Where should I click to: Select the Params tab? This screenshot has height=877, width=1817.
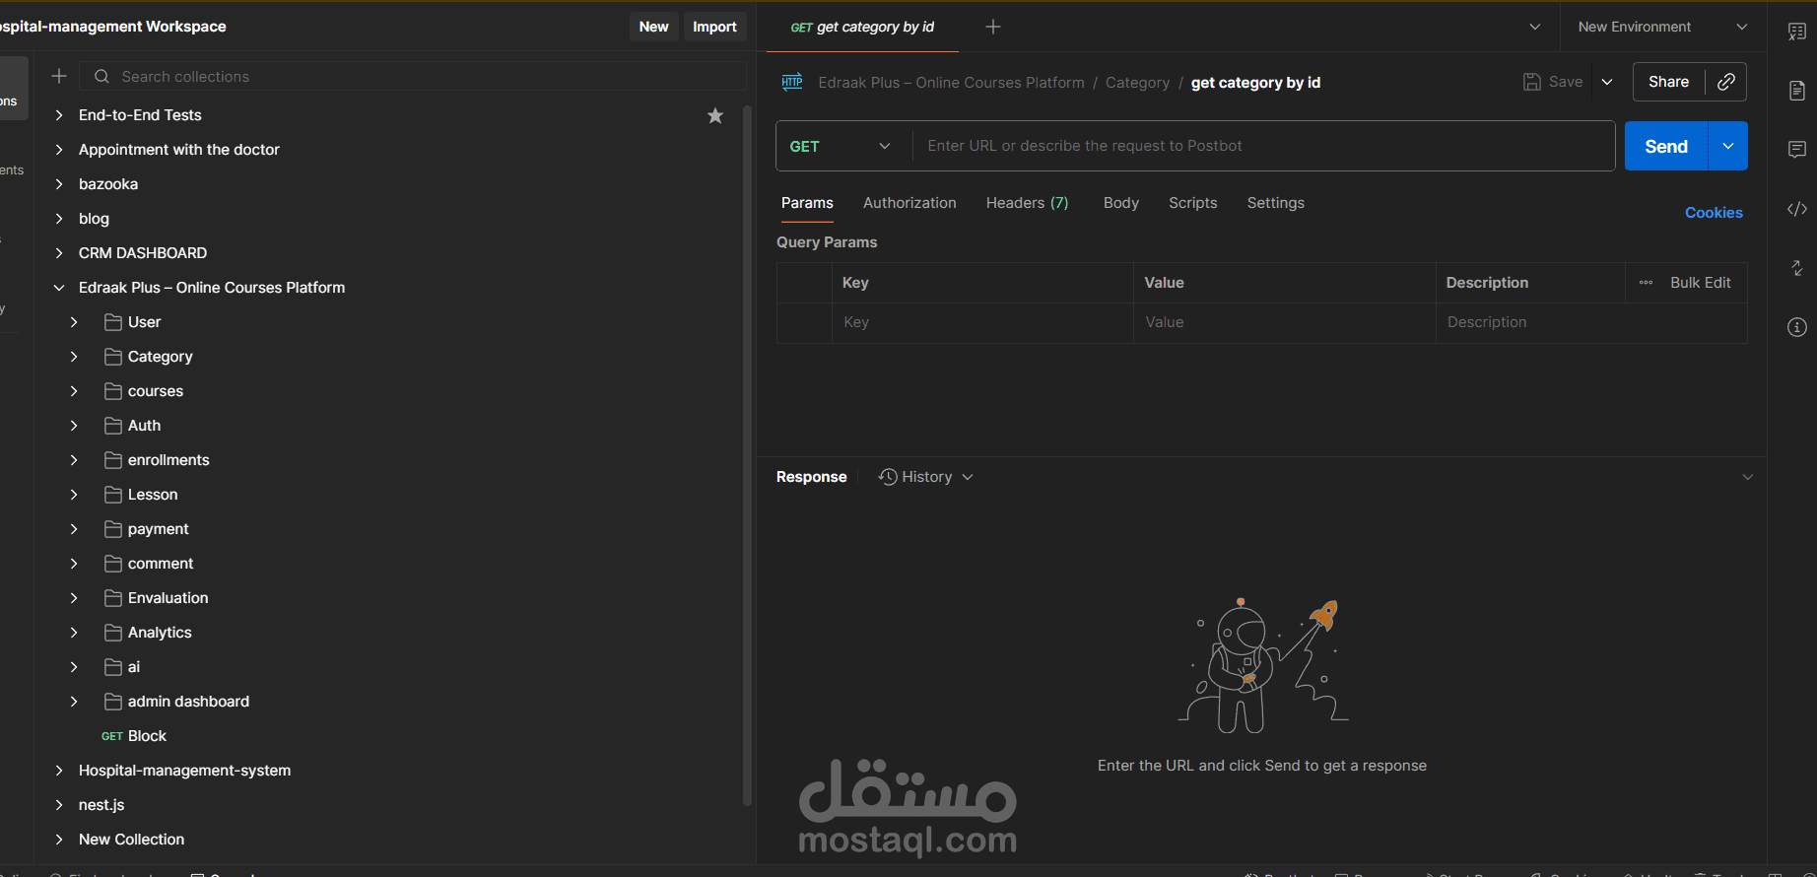pos(807,203)
